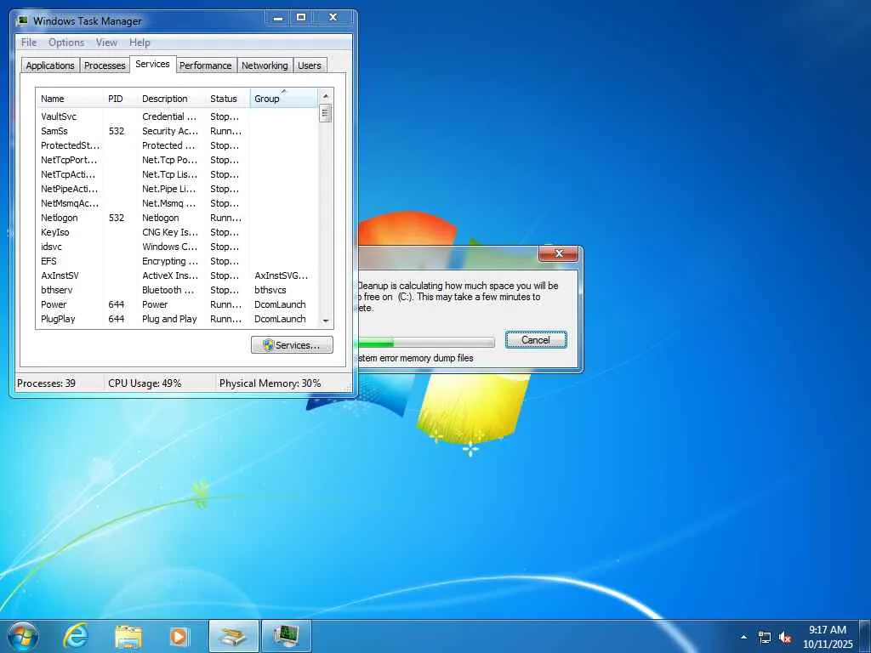Screen dimensions: 871x653
Task: Select the NetTcpPort... service row
Action: (x=177, y=160)
